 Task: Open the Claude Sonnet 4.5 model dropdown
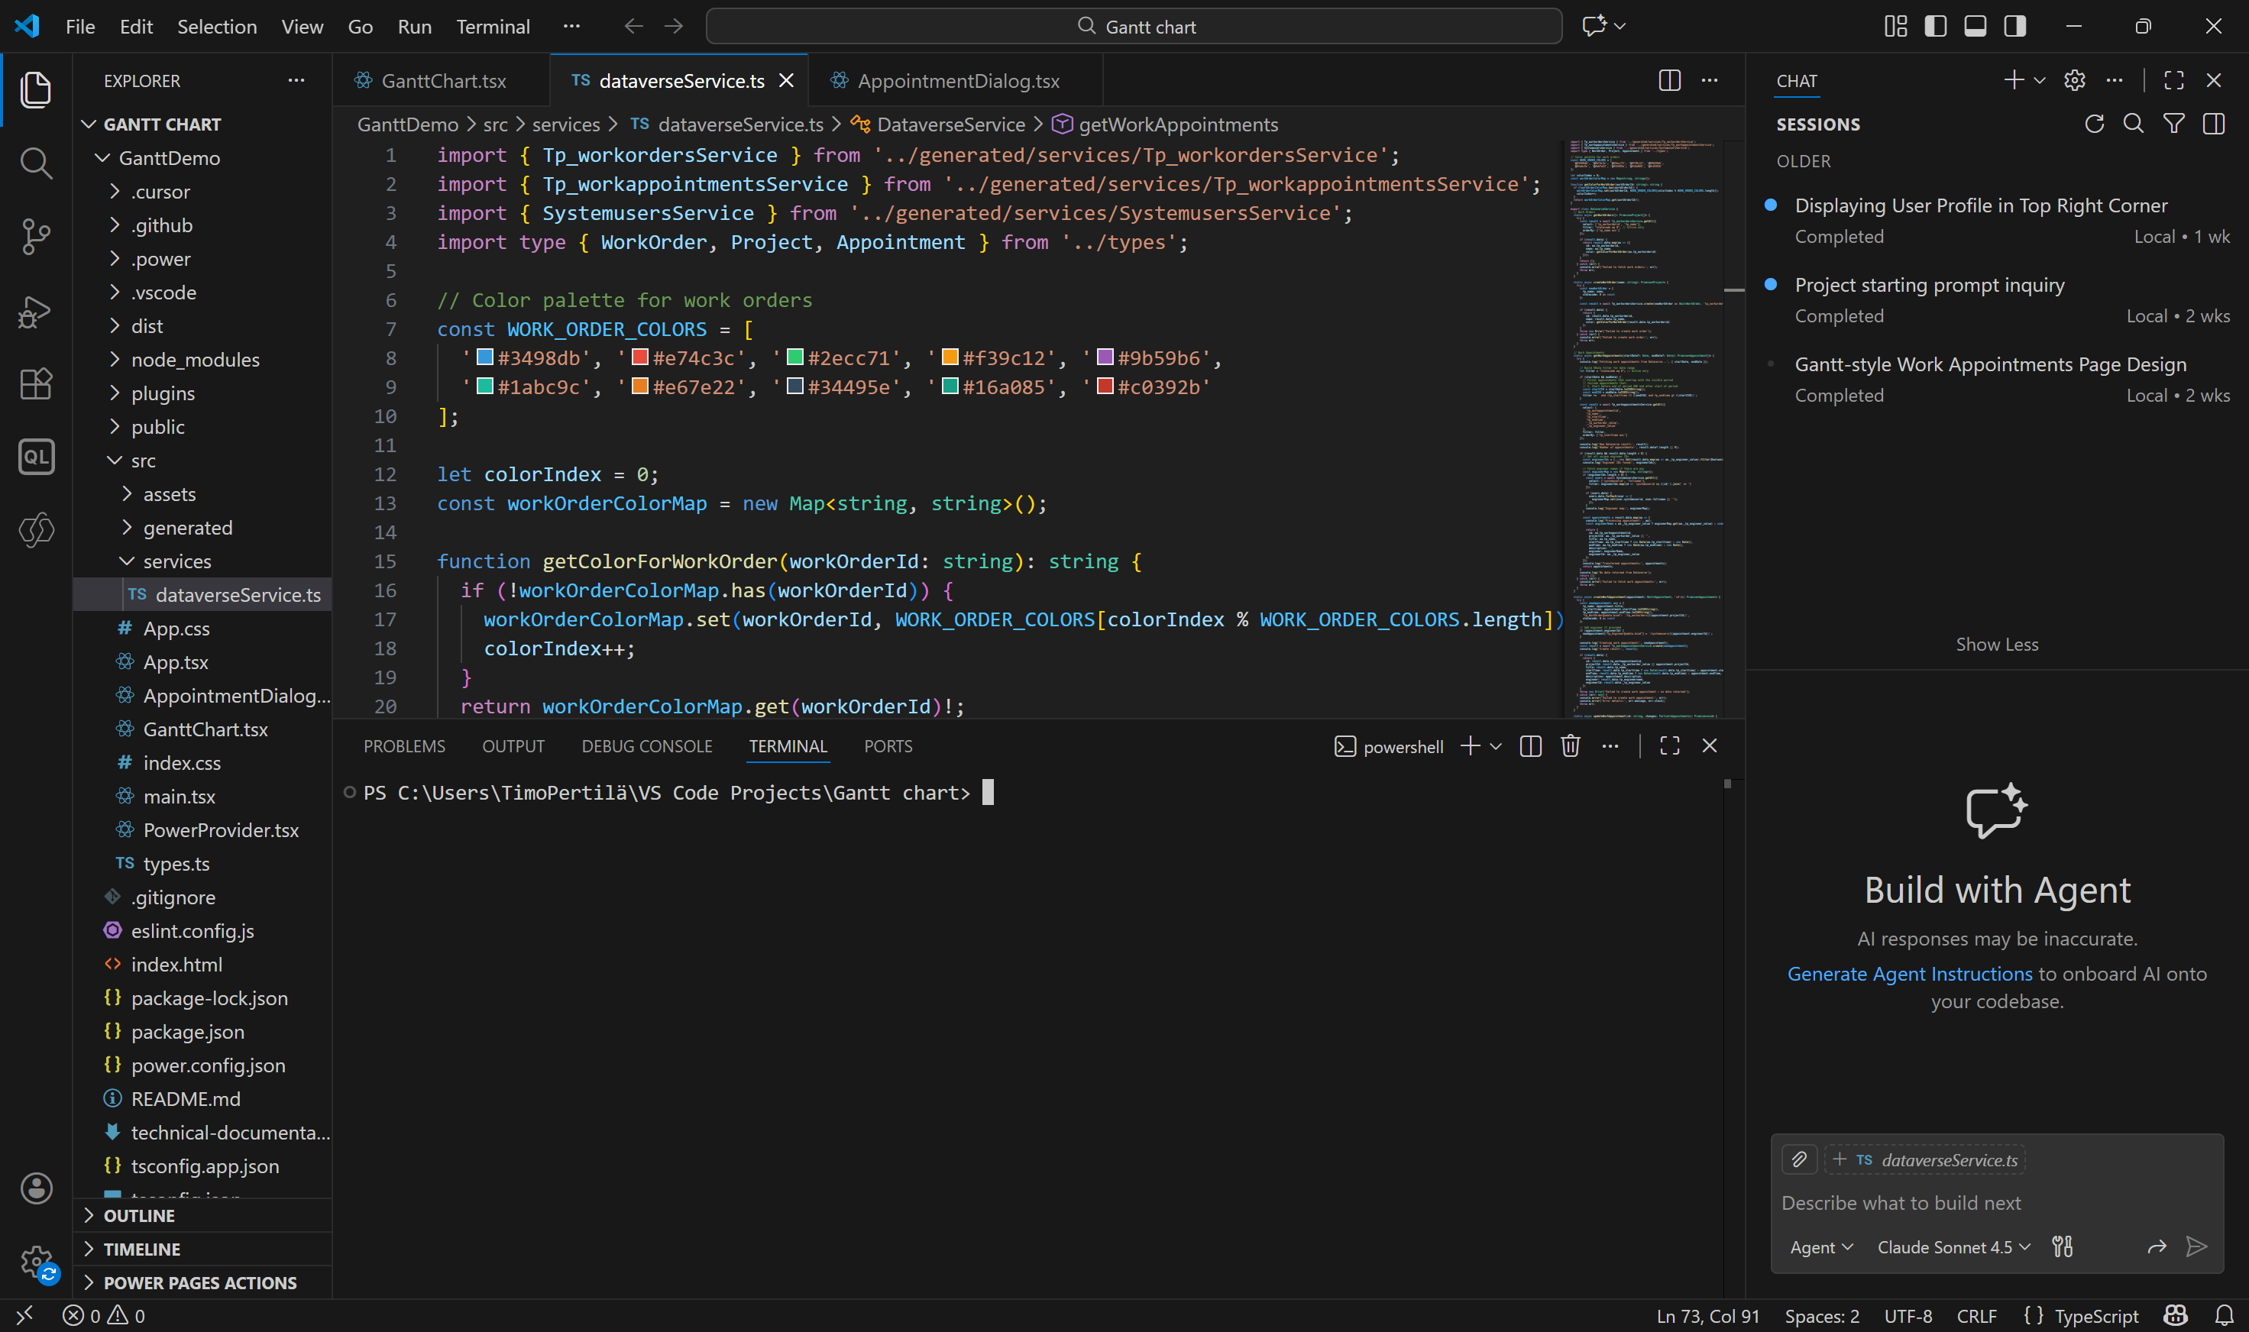point(1953,1246)
